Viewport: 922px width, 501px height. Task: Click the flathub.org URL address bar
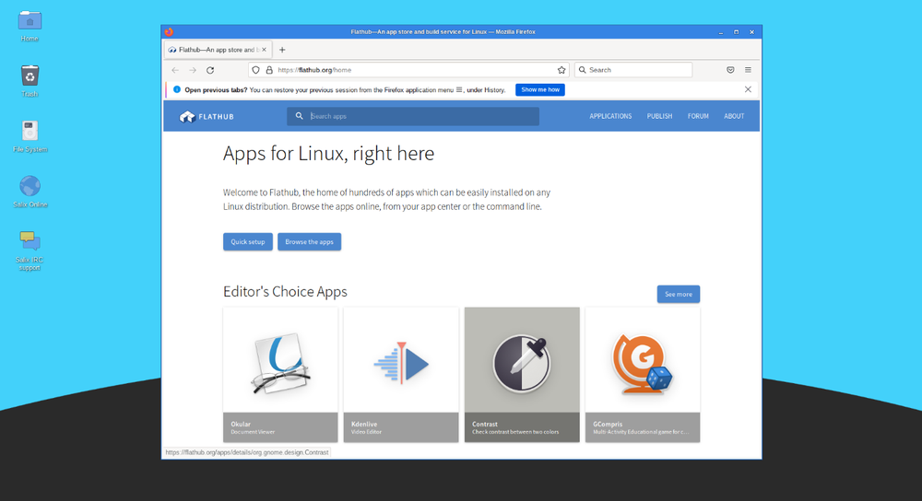tap(408, 70)
